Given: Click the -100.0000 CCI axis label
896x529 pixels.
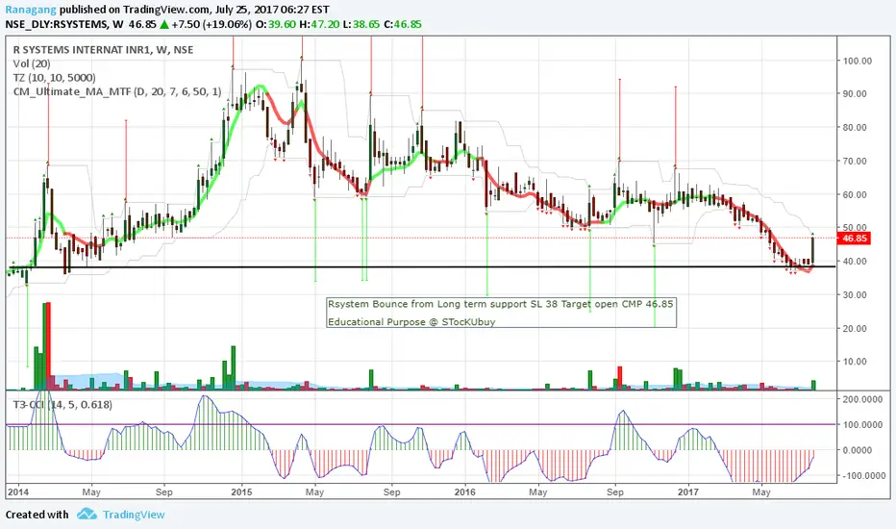Looking at the screenshot, I should click(863, 476).
